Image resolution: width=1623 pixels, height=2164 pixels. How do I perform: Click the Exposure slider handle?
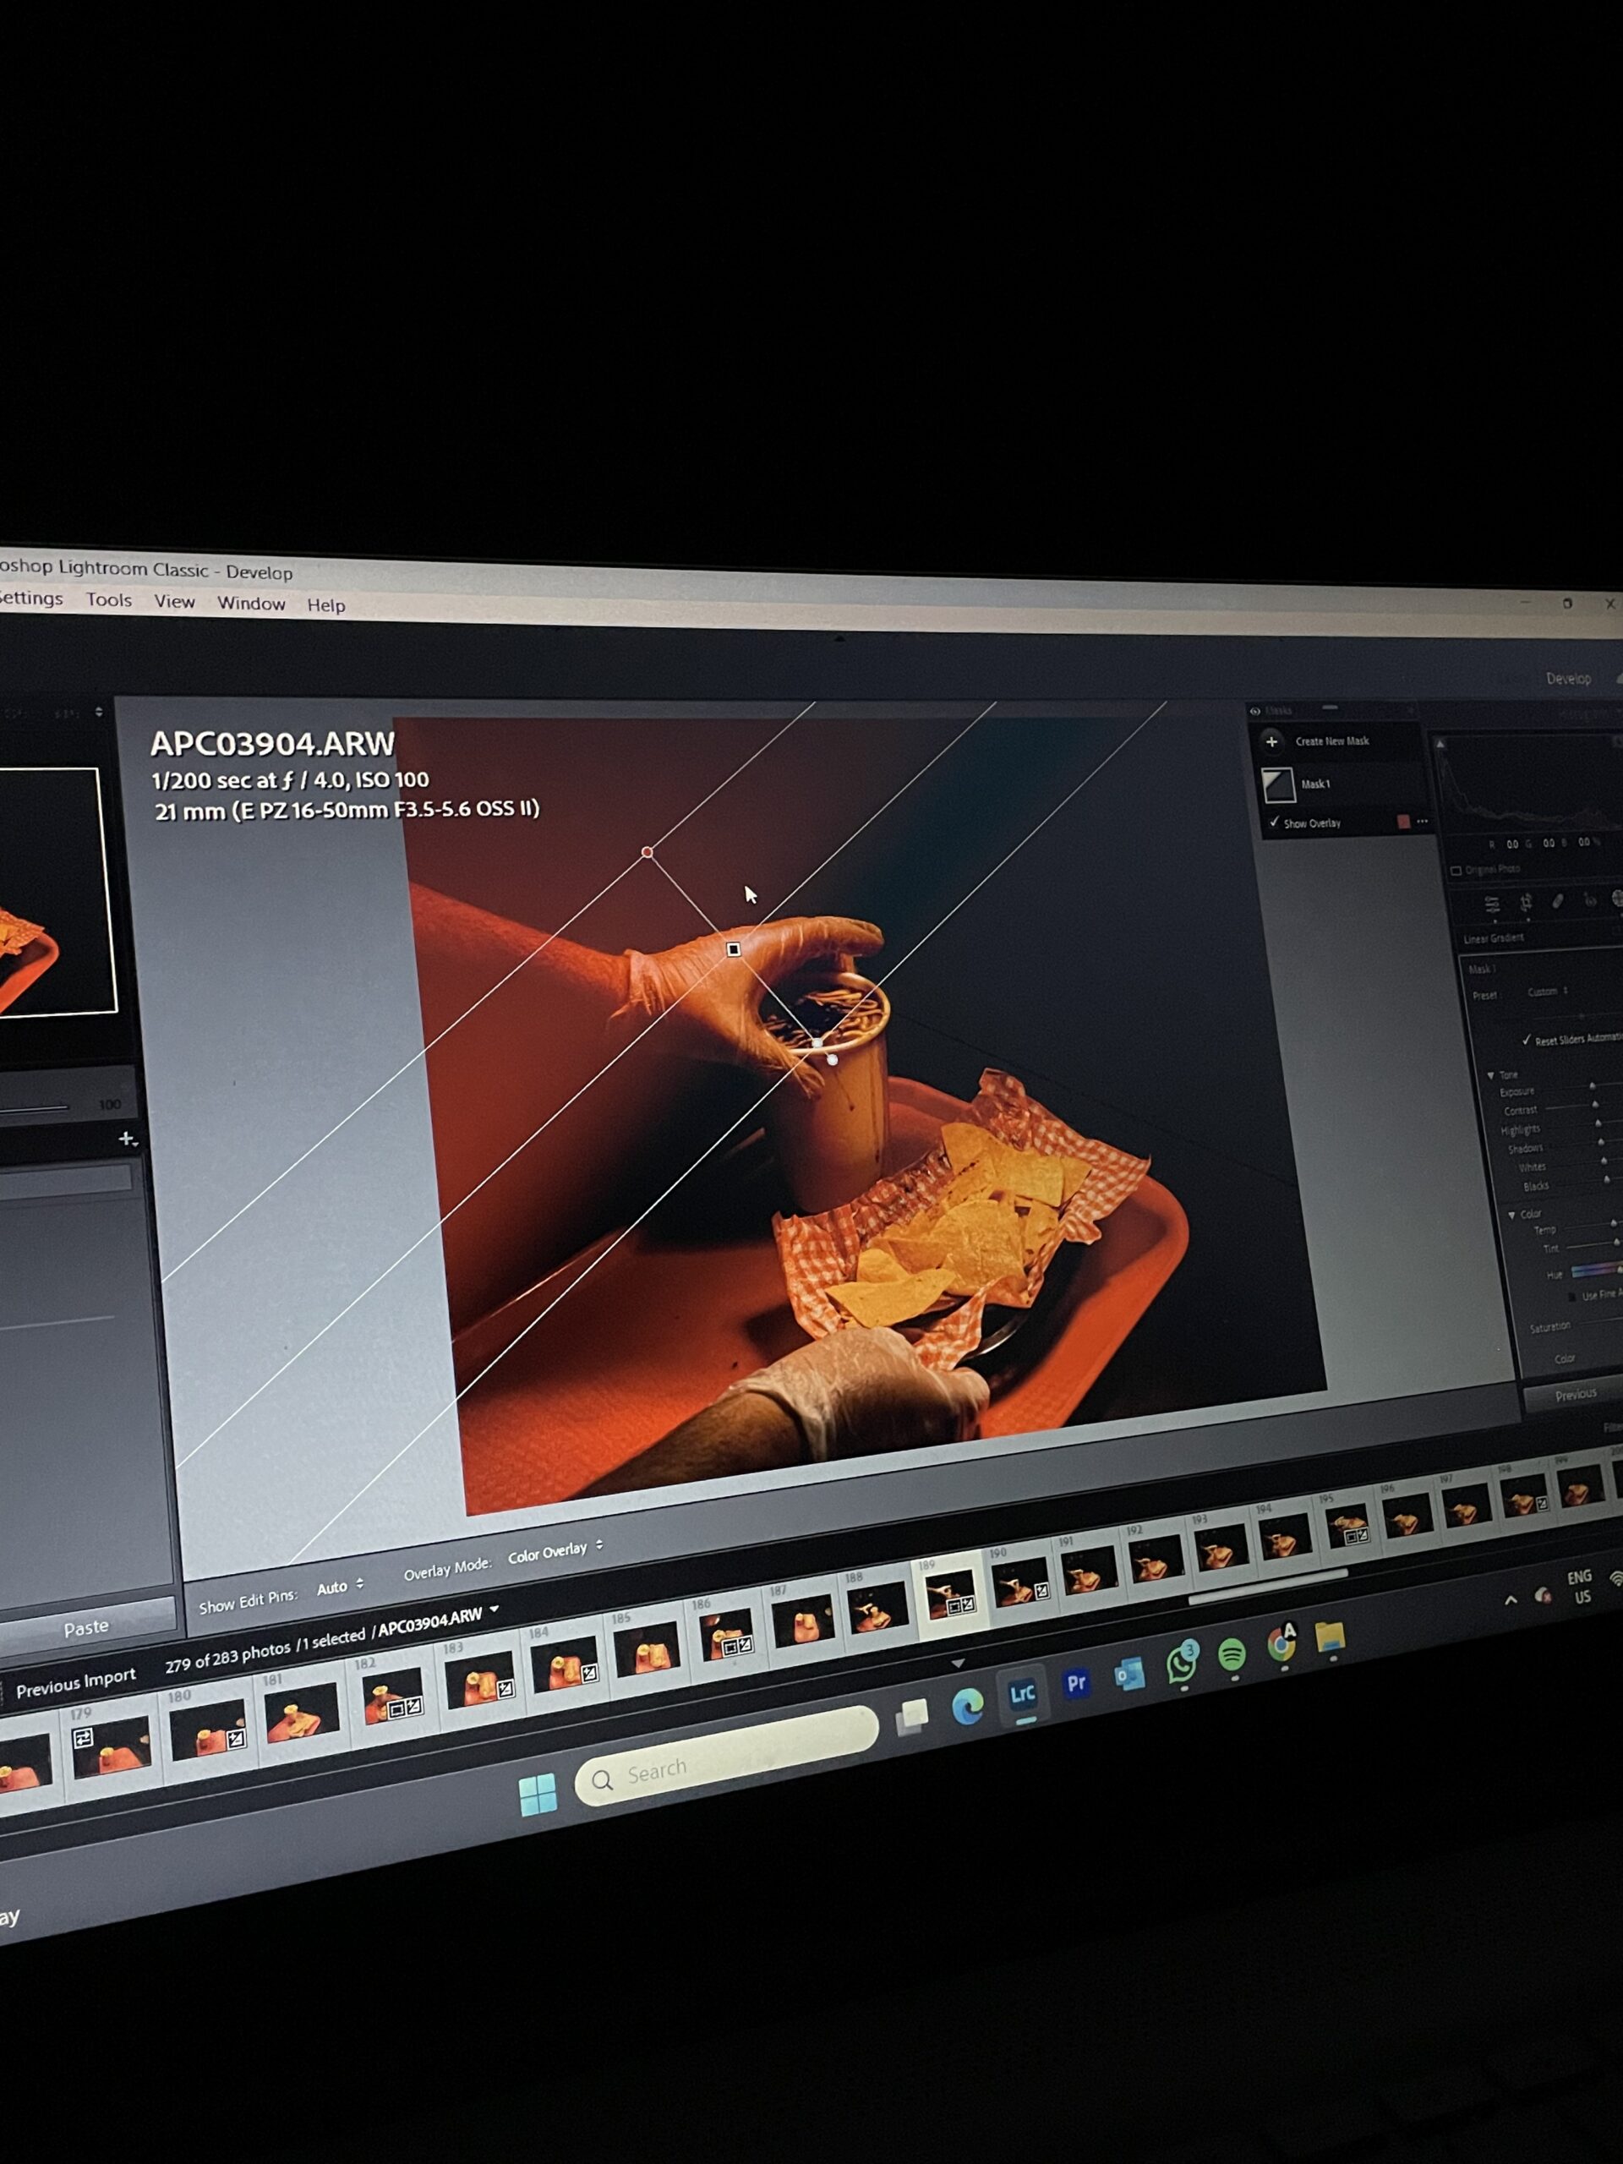point(1593,1086)
